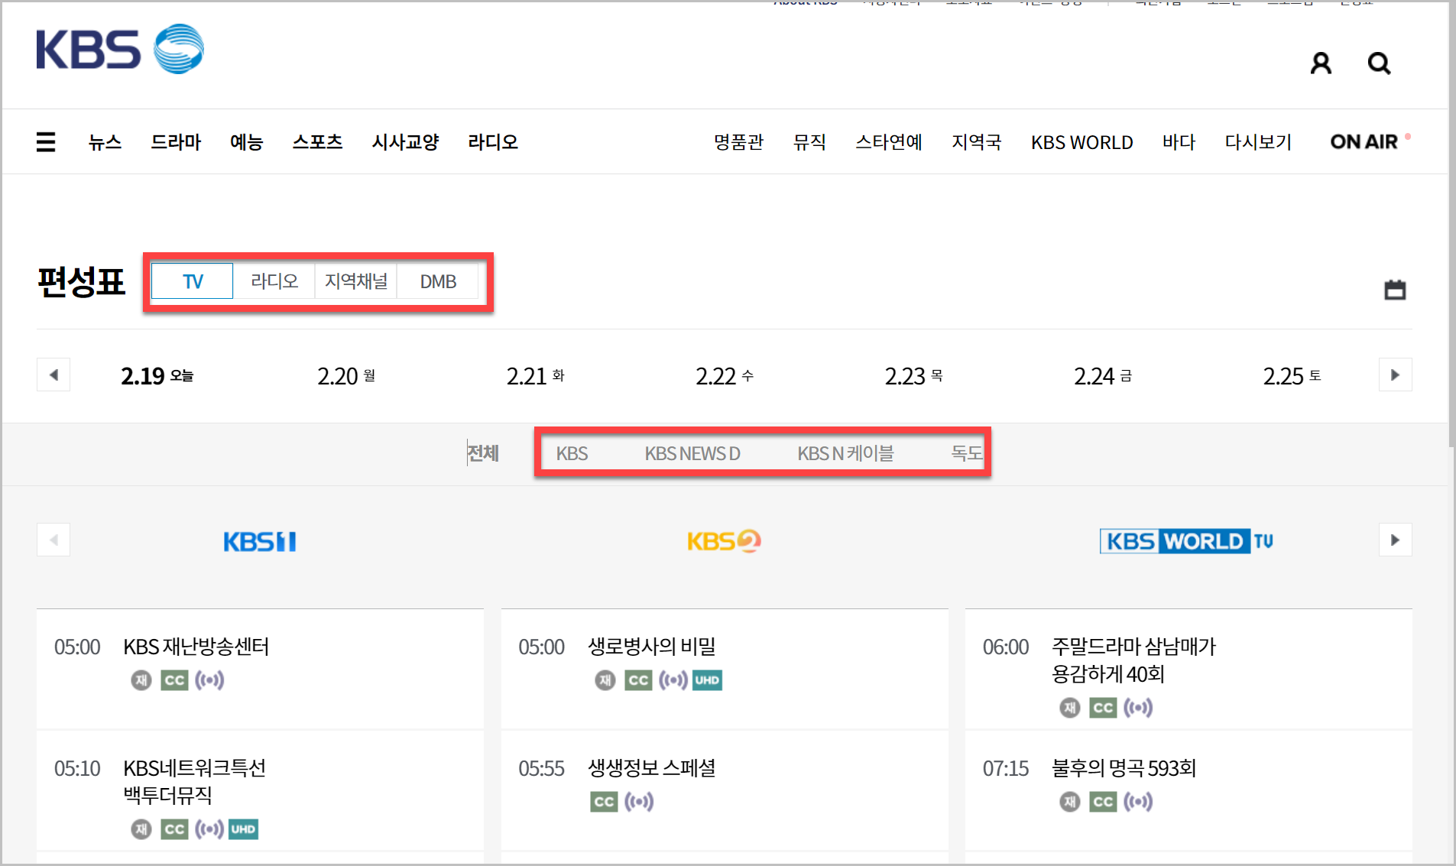Open 뉴스 in main navigation
1456x866 pixels.
coord(105,142)
